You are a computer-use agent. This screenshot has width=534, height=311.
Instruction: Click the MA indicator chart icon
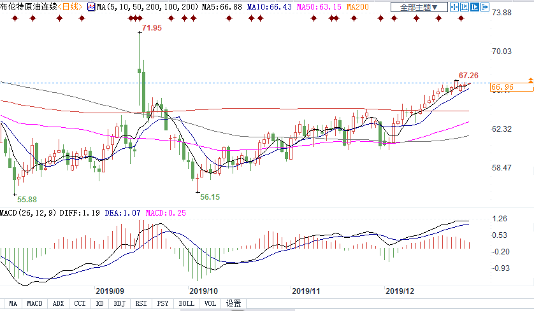tap(91, 7)
